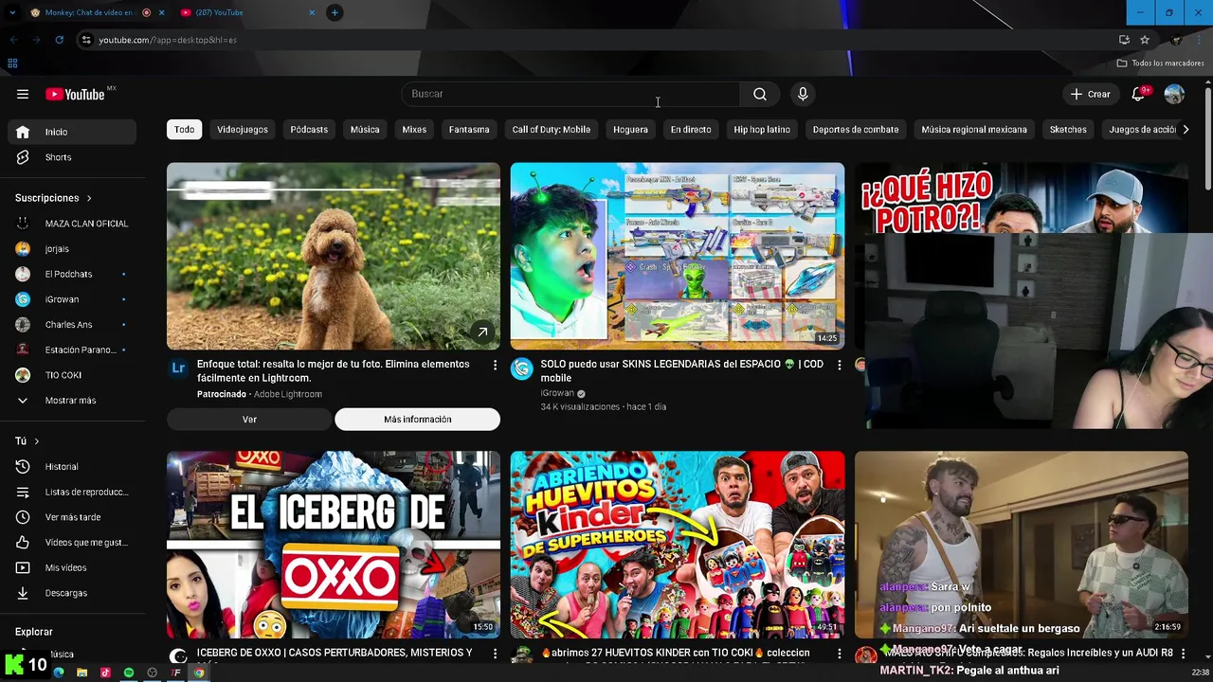Open Estación Parano... channel

[x=72, y=350]
